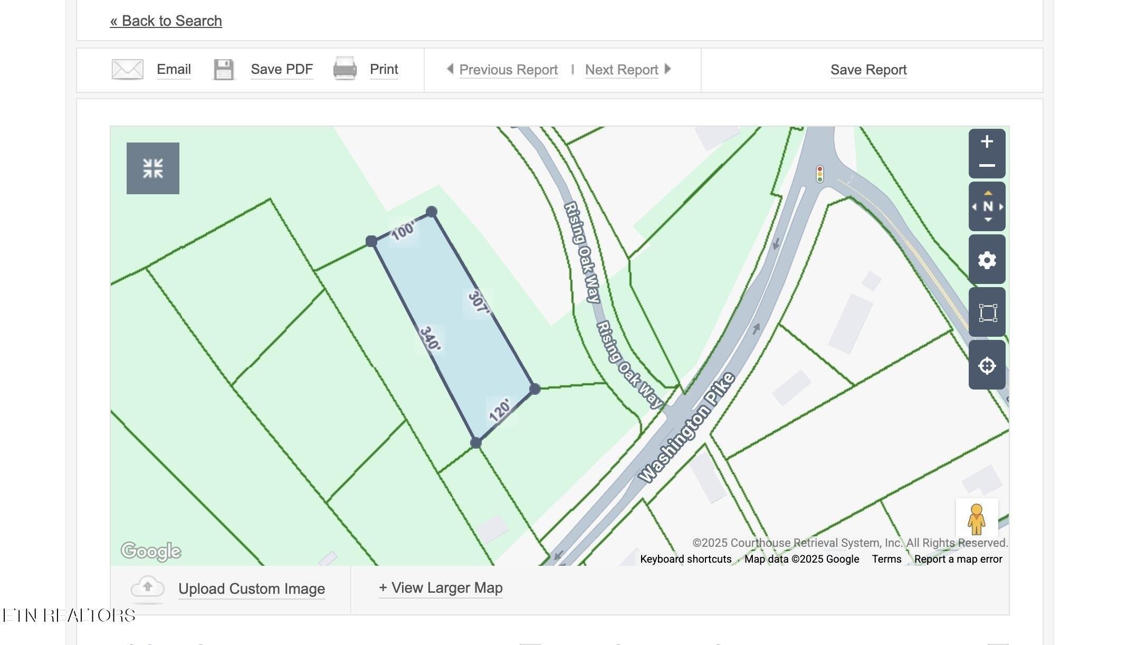
Task: Click the envelope email icon
Action: coord(127,70)
